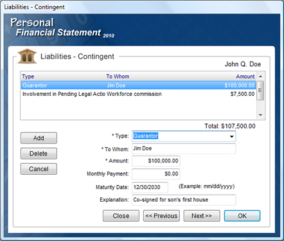Focus the Monthly Payment field showing $0.00
This screenshot has width=284, height=241.
[x=156, y=174]
